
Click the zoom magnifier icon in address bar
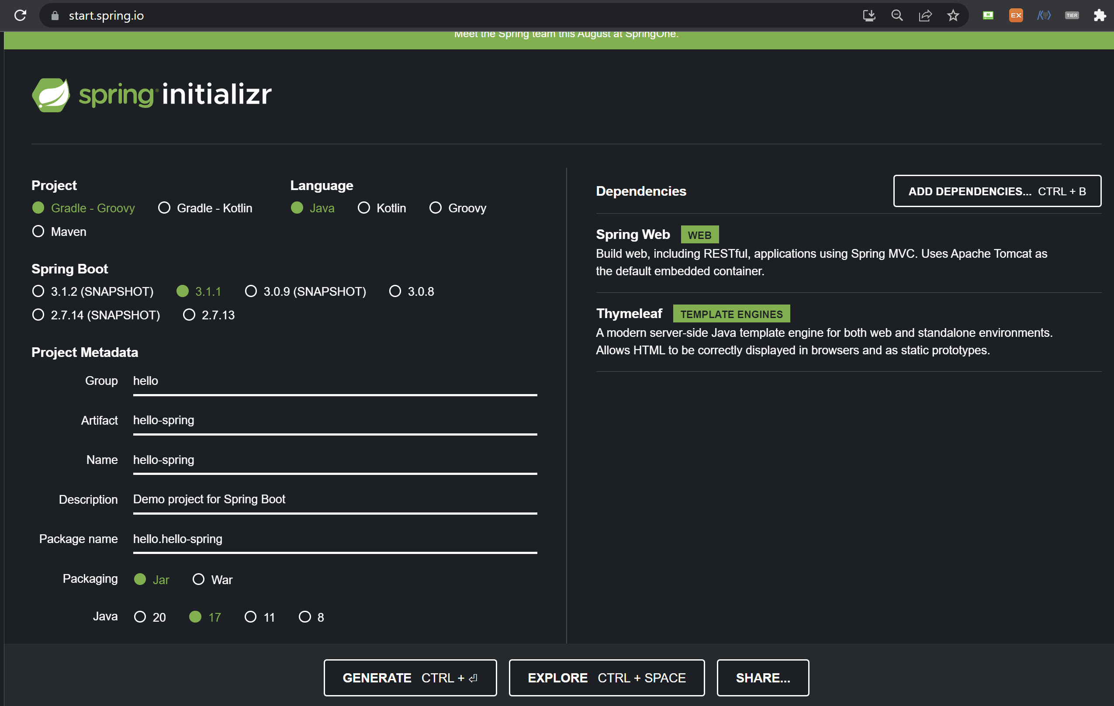(896, 16)
